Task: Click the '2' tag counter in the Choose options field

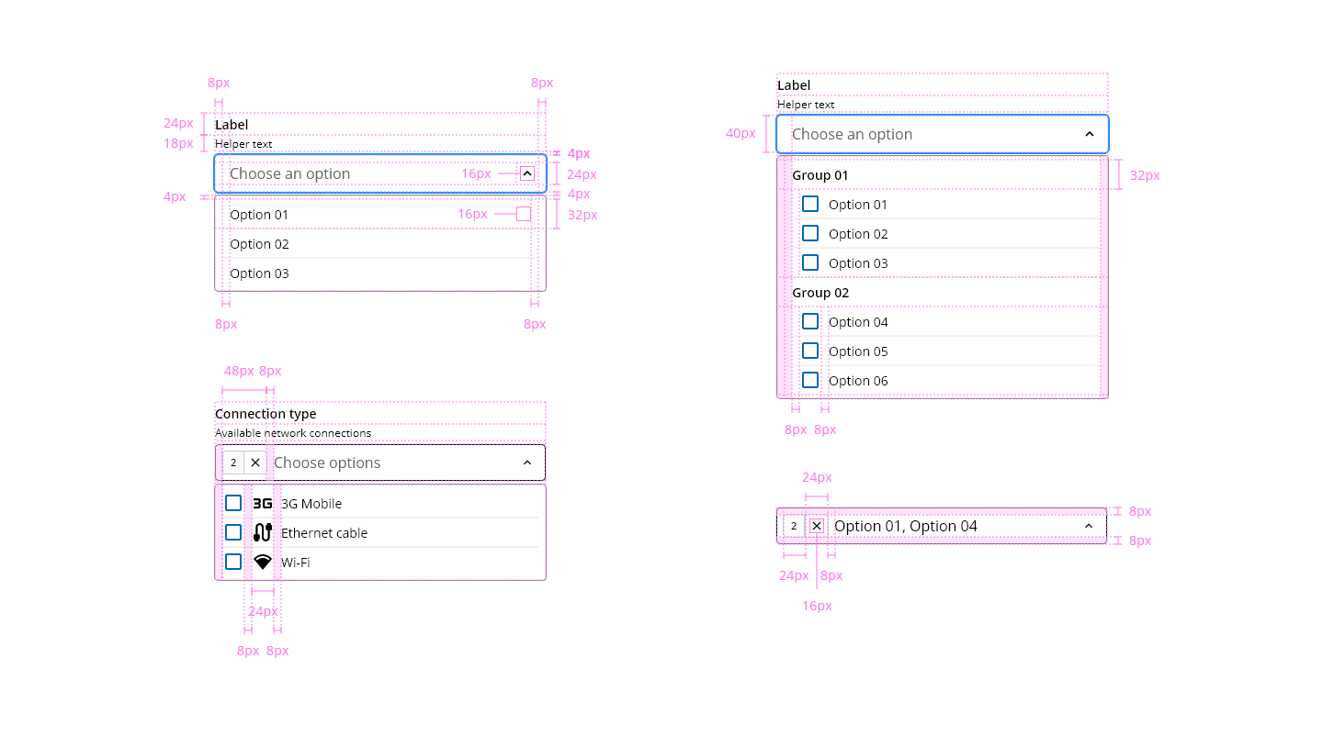Action: point(233,463)
